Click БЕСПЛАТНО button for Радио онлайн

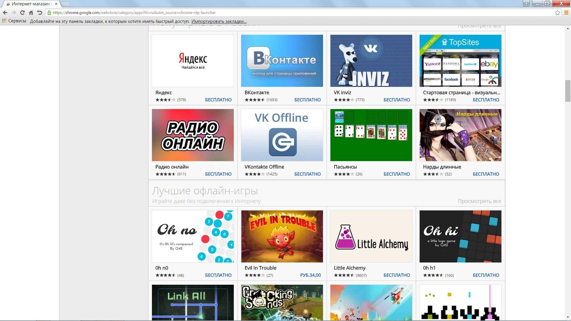point(218,174)
